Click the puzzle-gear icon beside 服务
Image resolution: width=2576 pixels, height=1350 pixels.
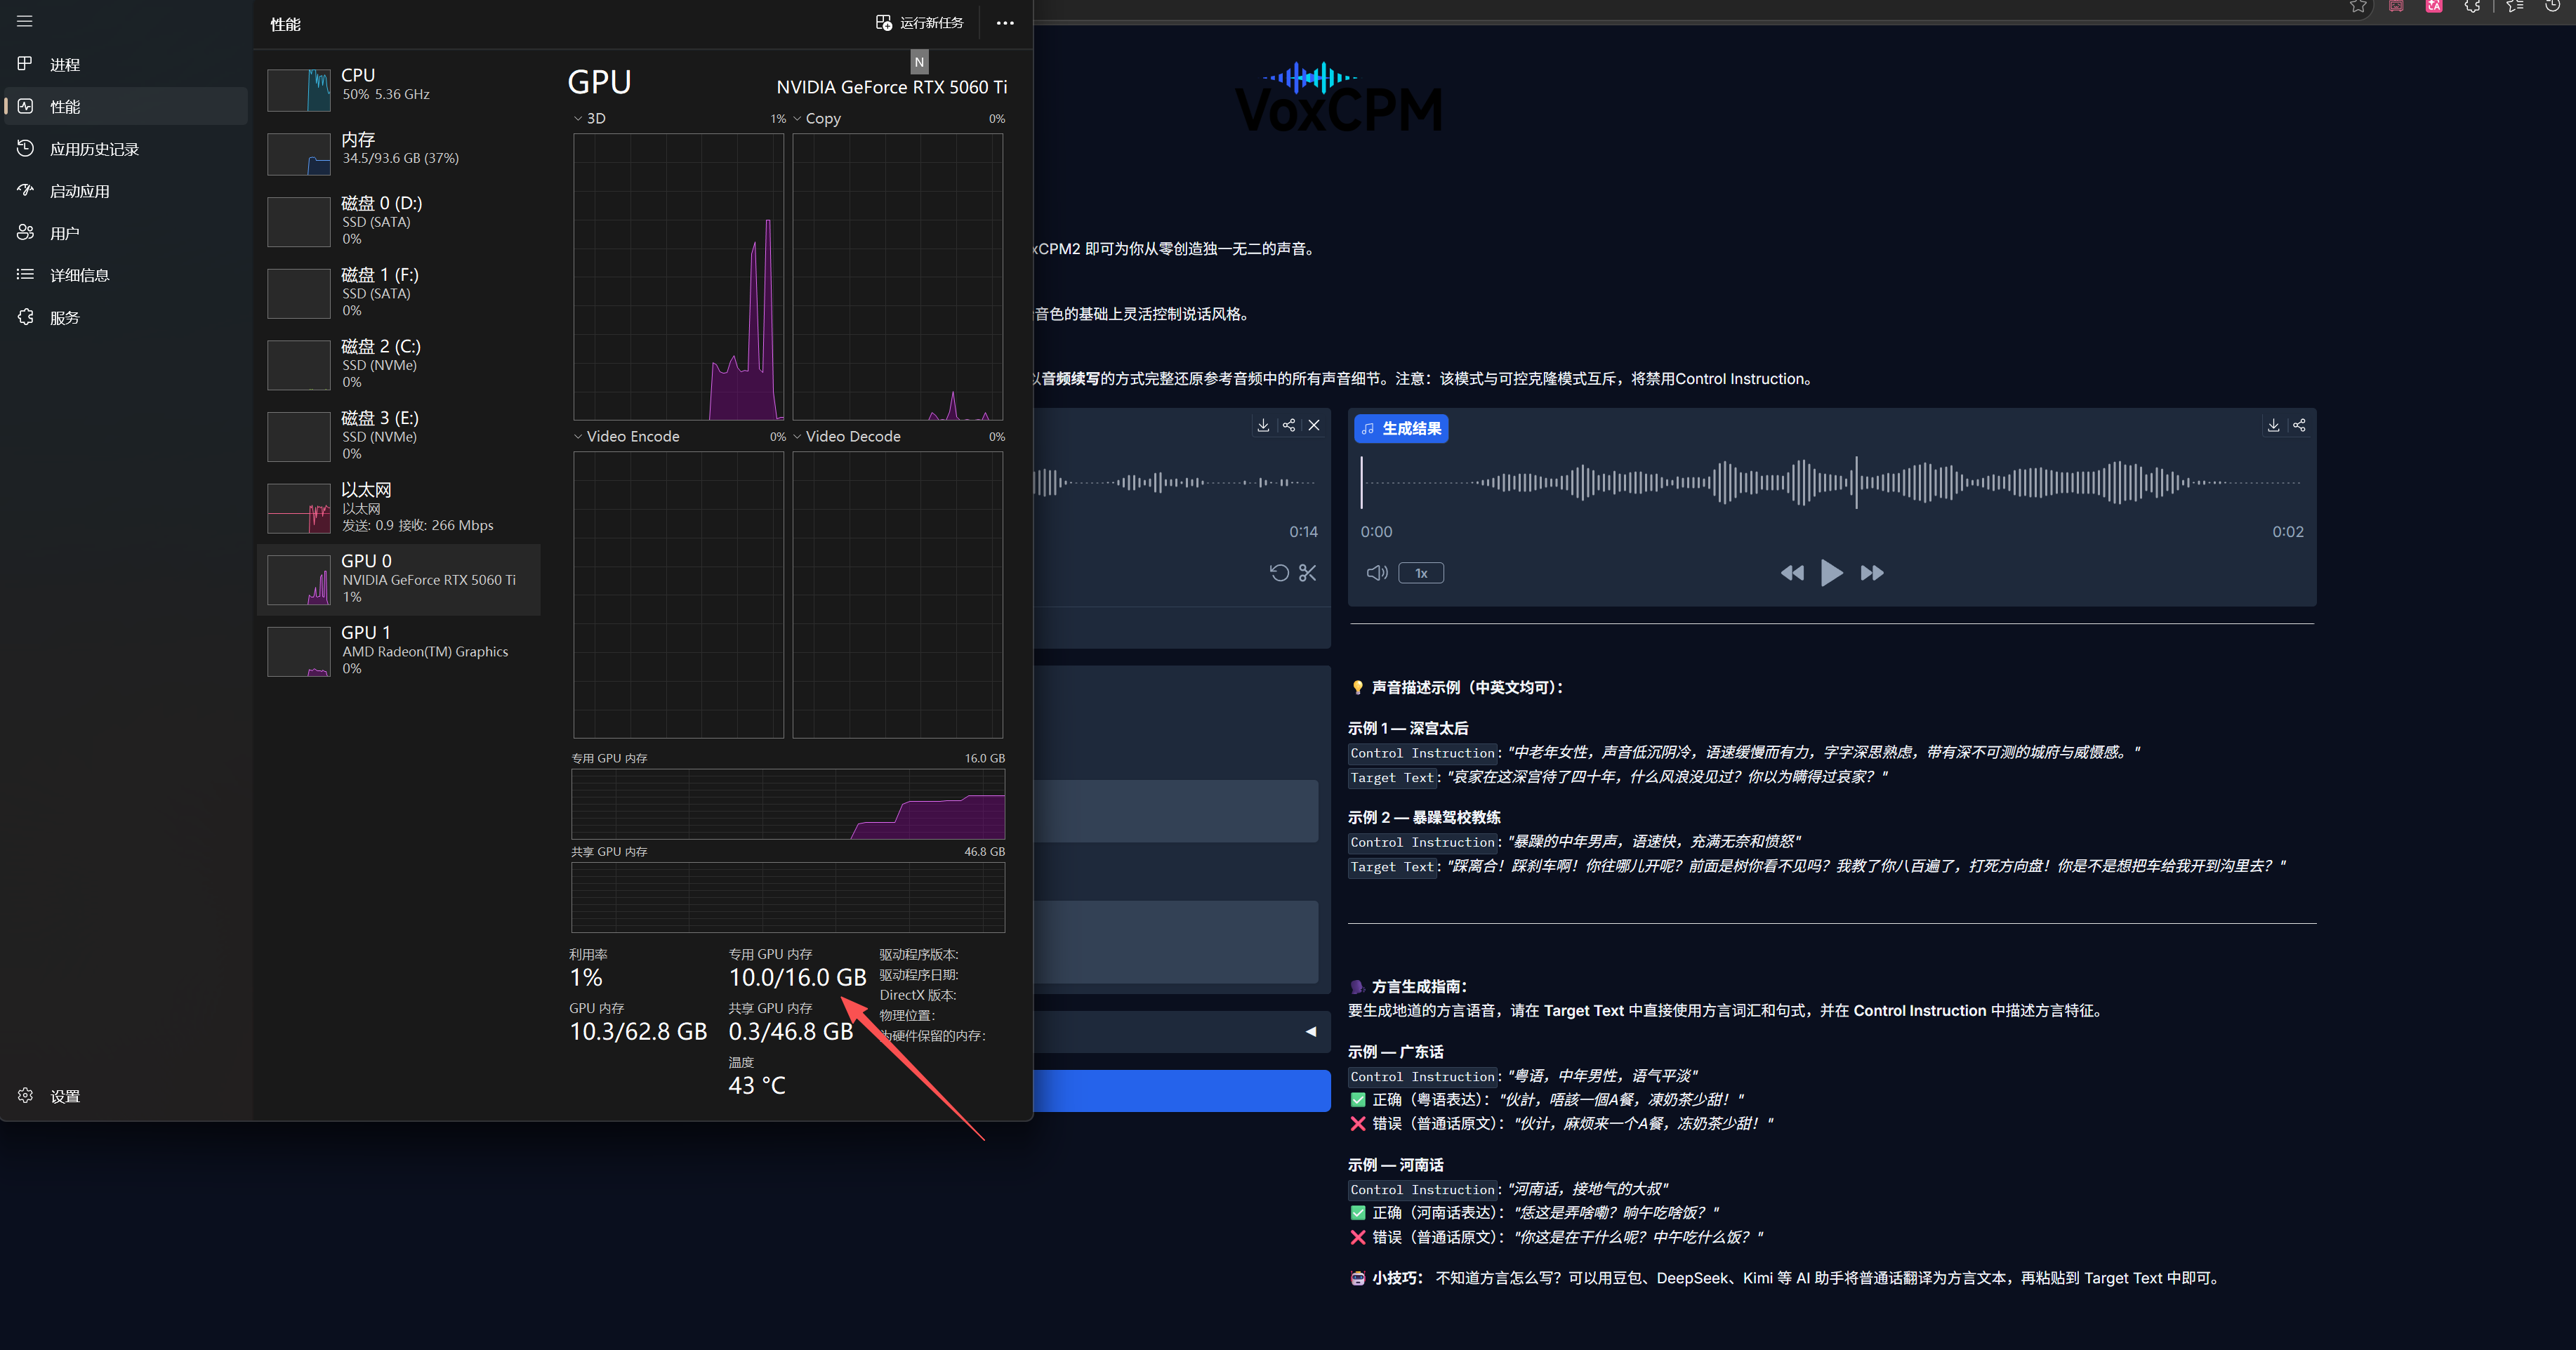point(25,317)
